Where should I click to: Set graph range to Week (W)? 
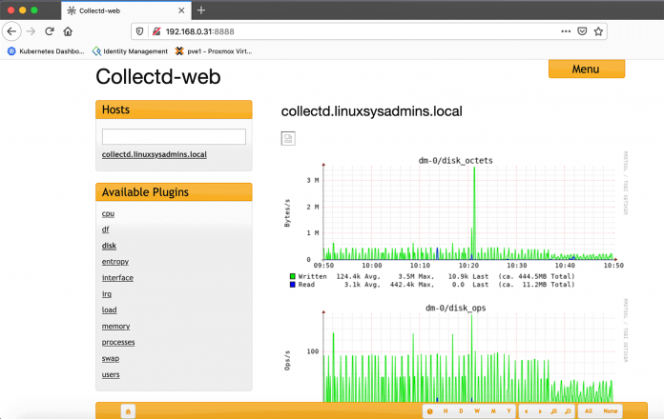(477, 411)
